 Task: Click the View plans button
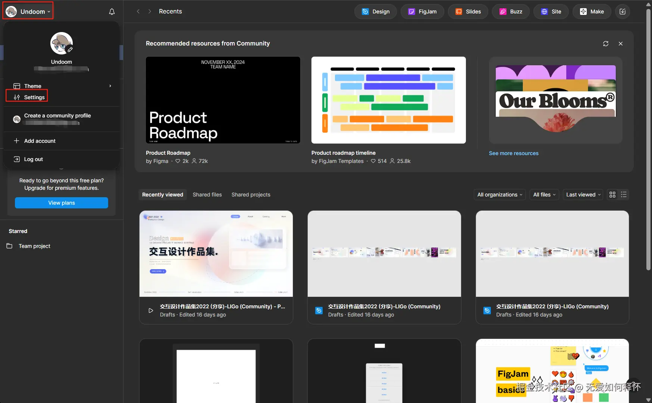[62, 203]
